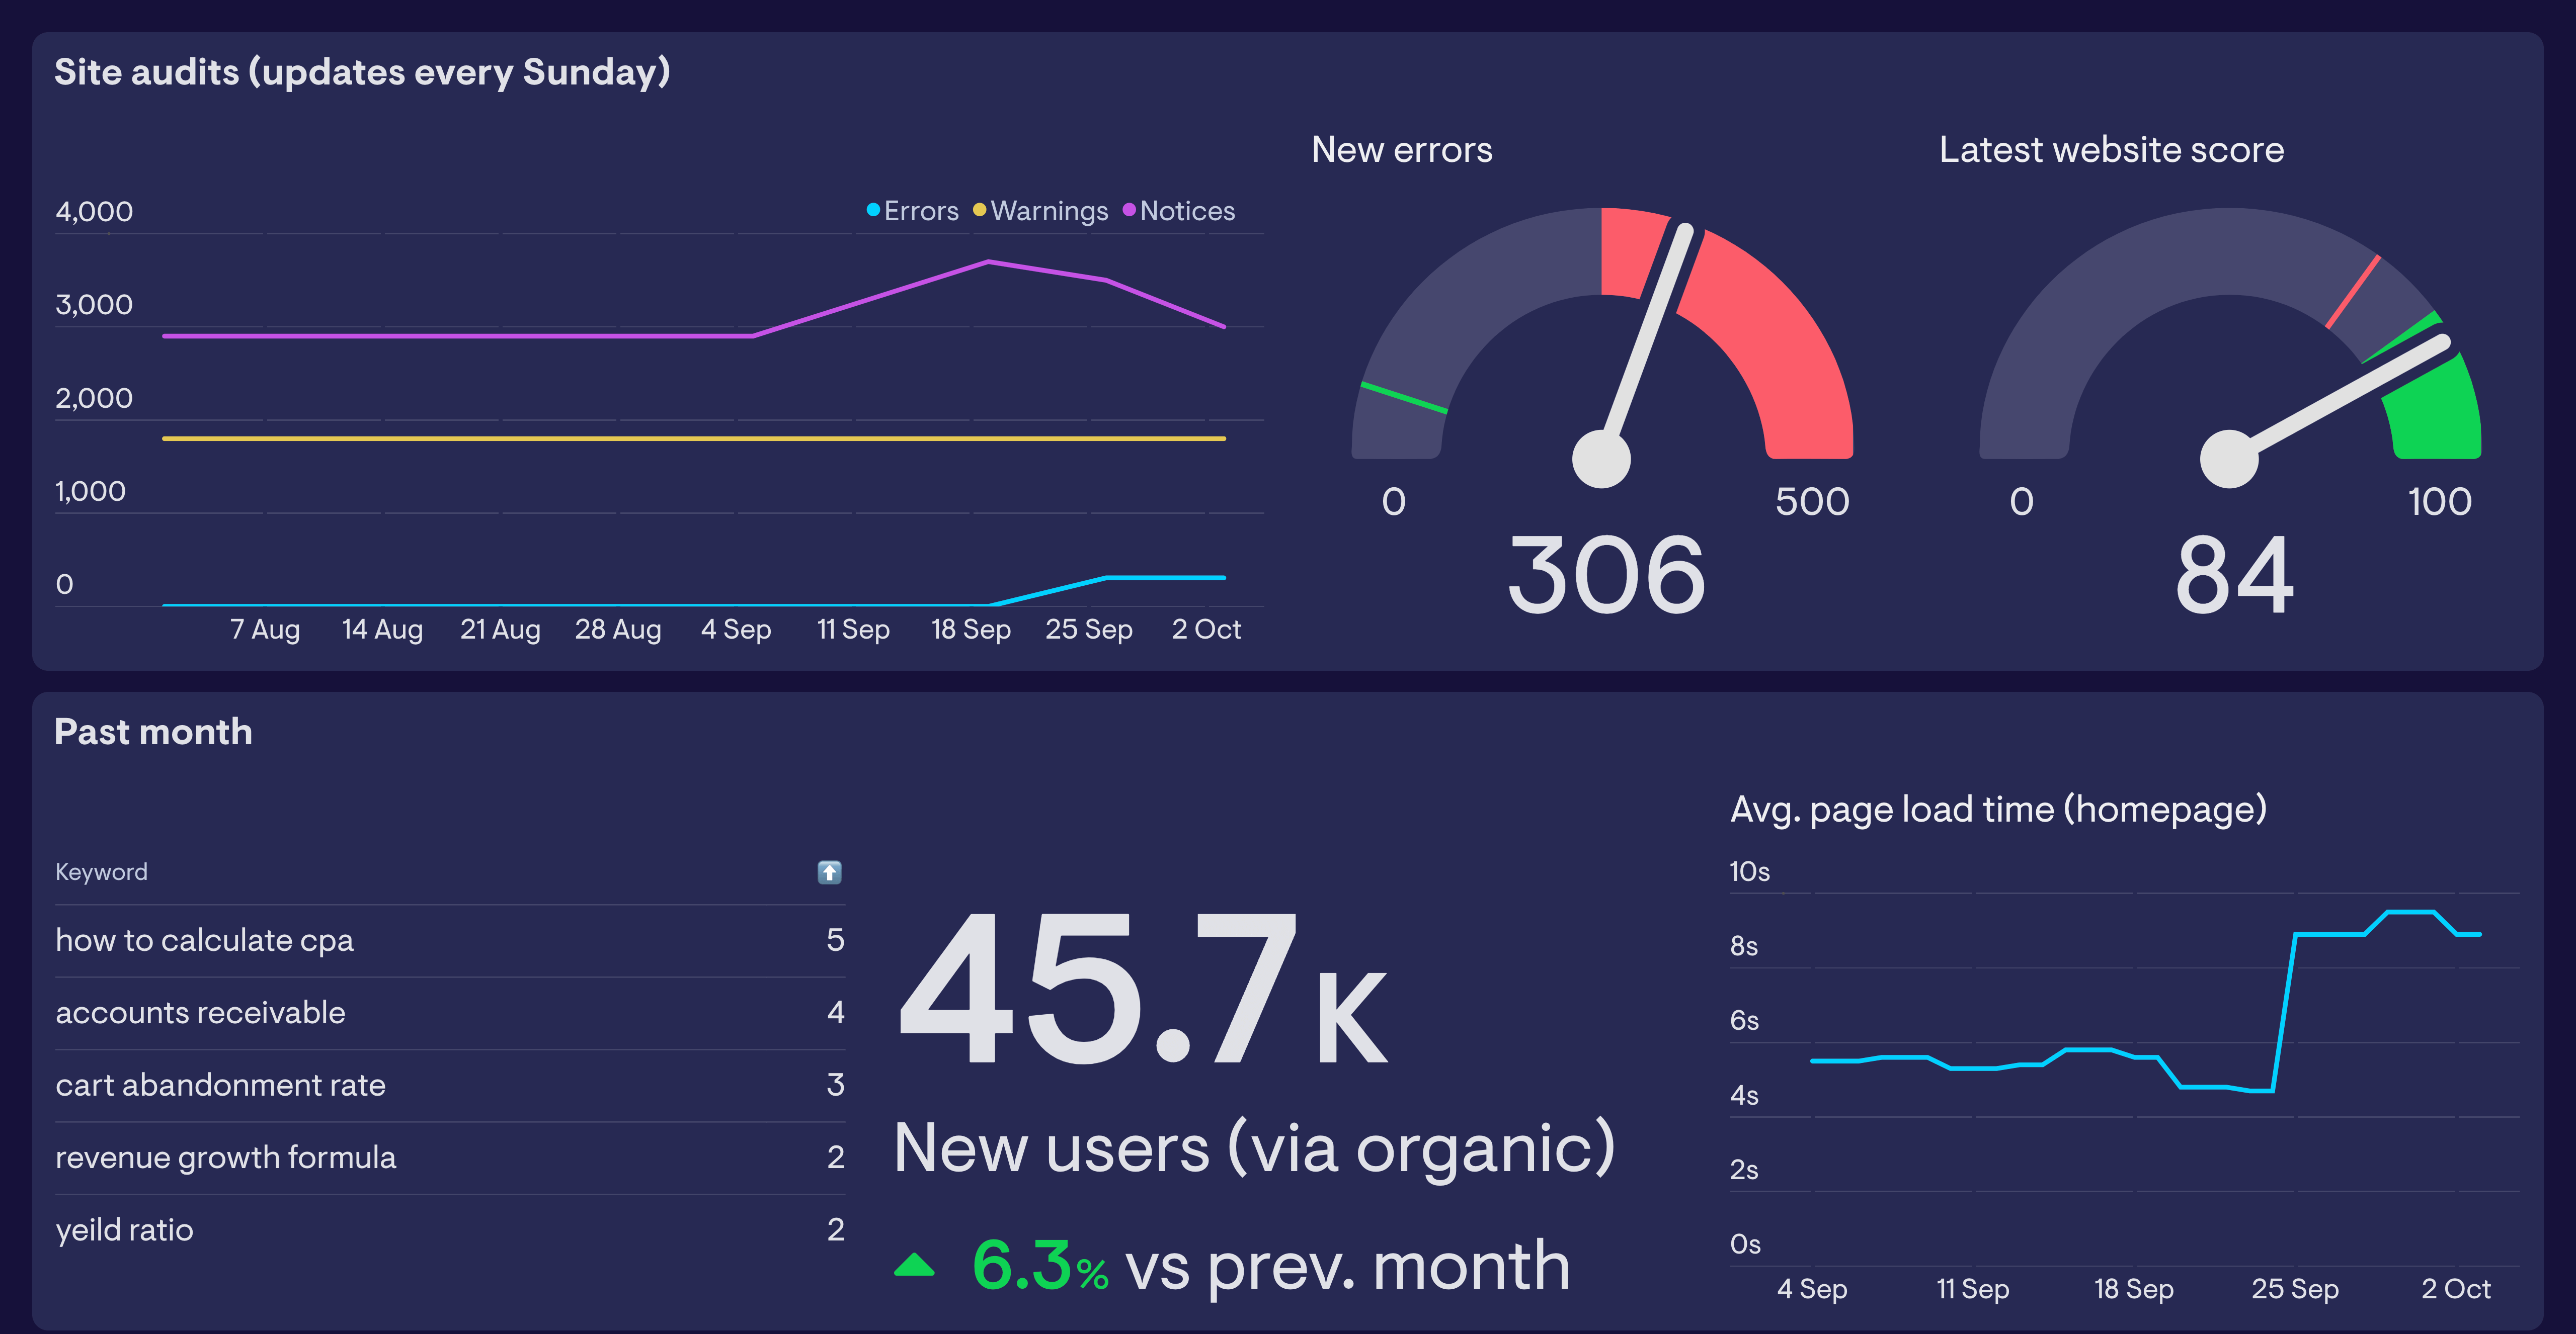Select the 'yeild ratio' keyword row
This screenshot has height=1334, width=2576.
pyautogui.click(x=450, y=1230)
